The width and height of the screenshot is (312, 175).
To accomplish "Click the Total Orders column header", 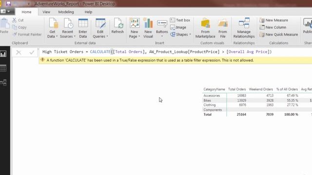I will pos(237,89).
